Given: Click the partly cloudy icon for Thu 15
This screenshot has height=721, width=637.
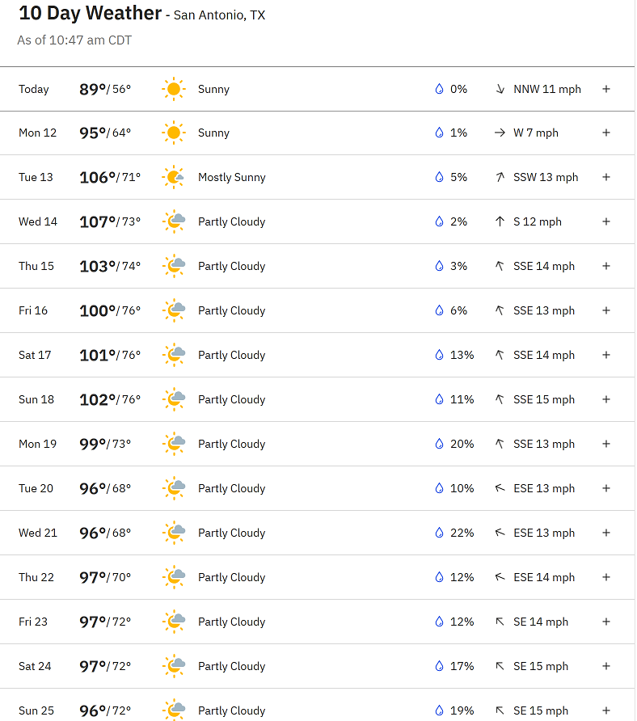Looking at the screenshot, I should 173,266.
